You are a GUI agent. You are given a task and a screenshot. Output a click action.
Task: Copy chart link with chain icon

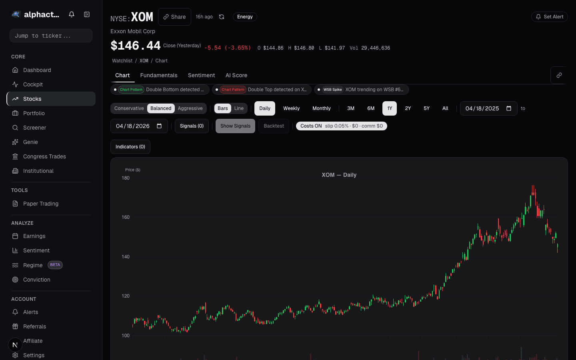[559, 75]
